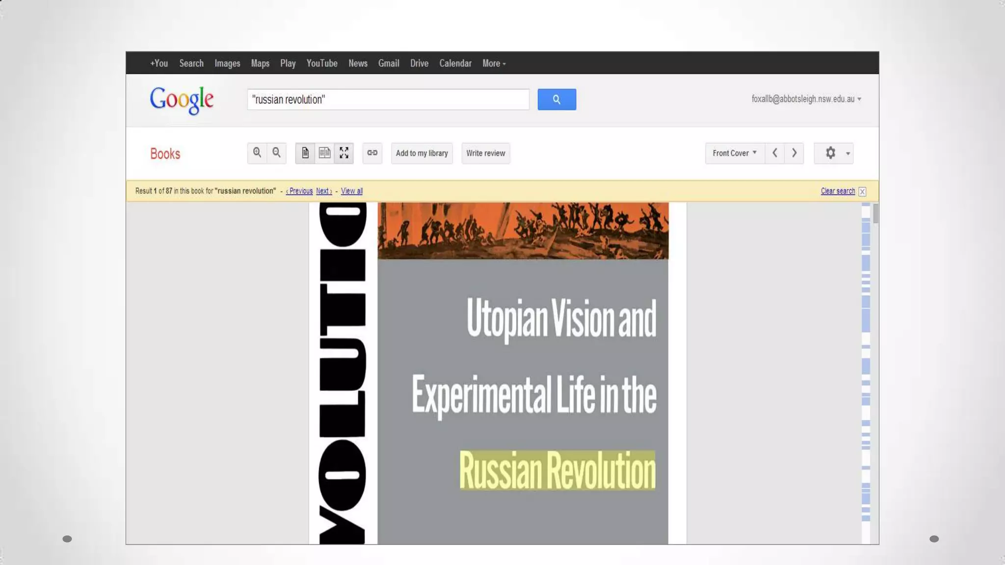Screen dimensions: 1005x565
Task: Switch to single page view
Action: (x=305, y=153)
